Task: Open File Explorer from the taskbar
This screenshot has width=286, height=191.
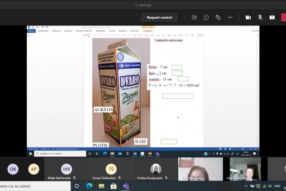Action: 102,186
